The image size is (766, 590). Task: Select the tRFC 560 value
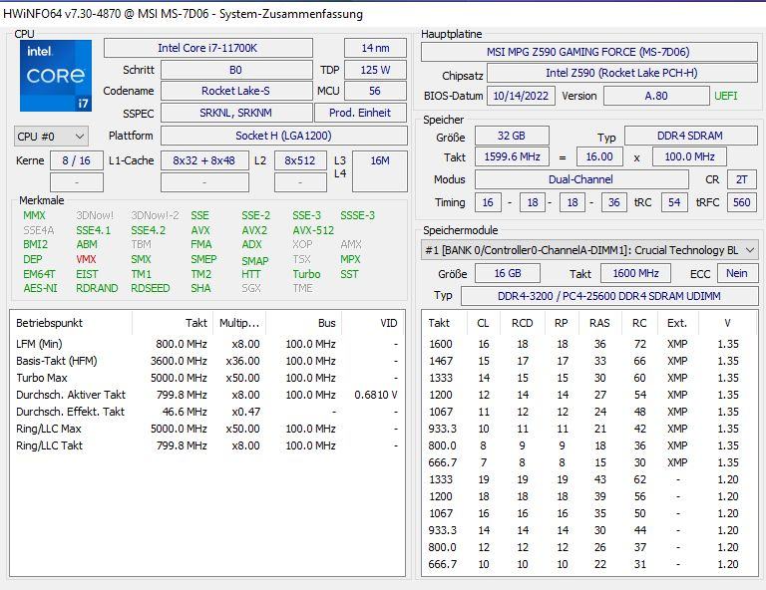(742, 202)
